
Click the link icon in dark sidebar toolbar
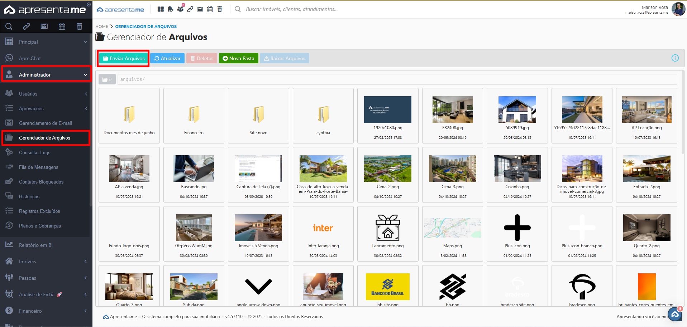(27, 26)
